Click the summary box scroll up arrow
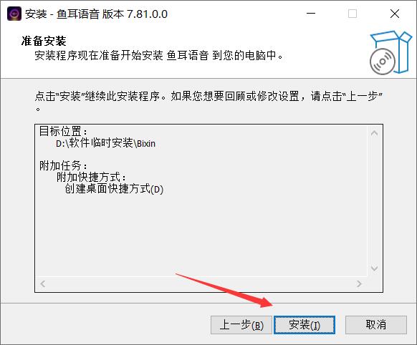Image resolution: width=417 pixels, height=345 pixels. [374, 133]
